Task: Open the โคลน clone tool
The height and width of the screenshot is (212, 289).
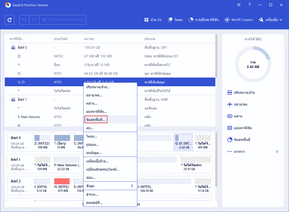Action: (175, 20)
